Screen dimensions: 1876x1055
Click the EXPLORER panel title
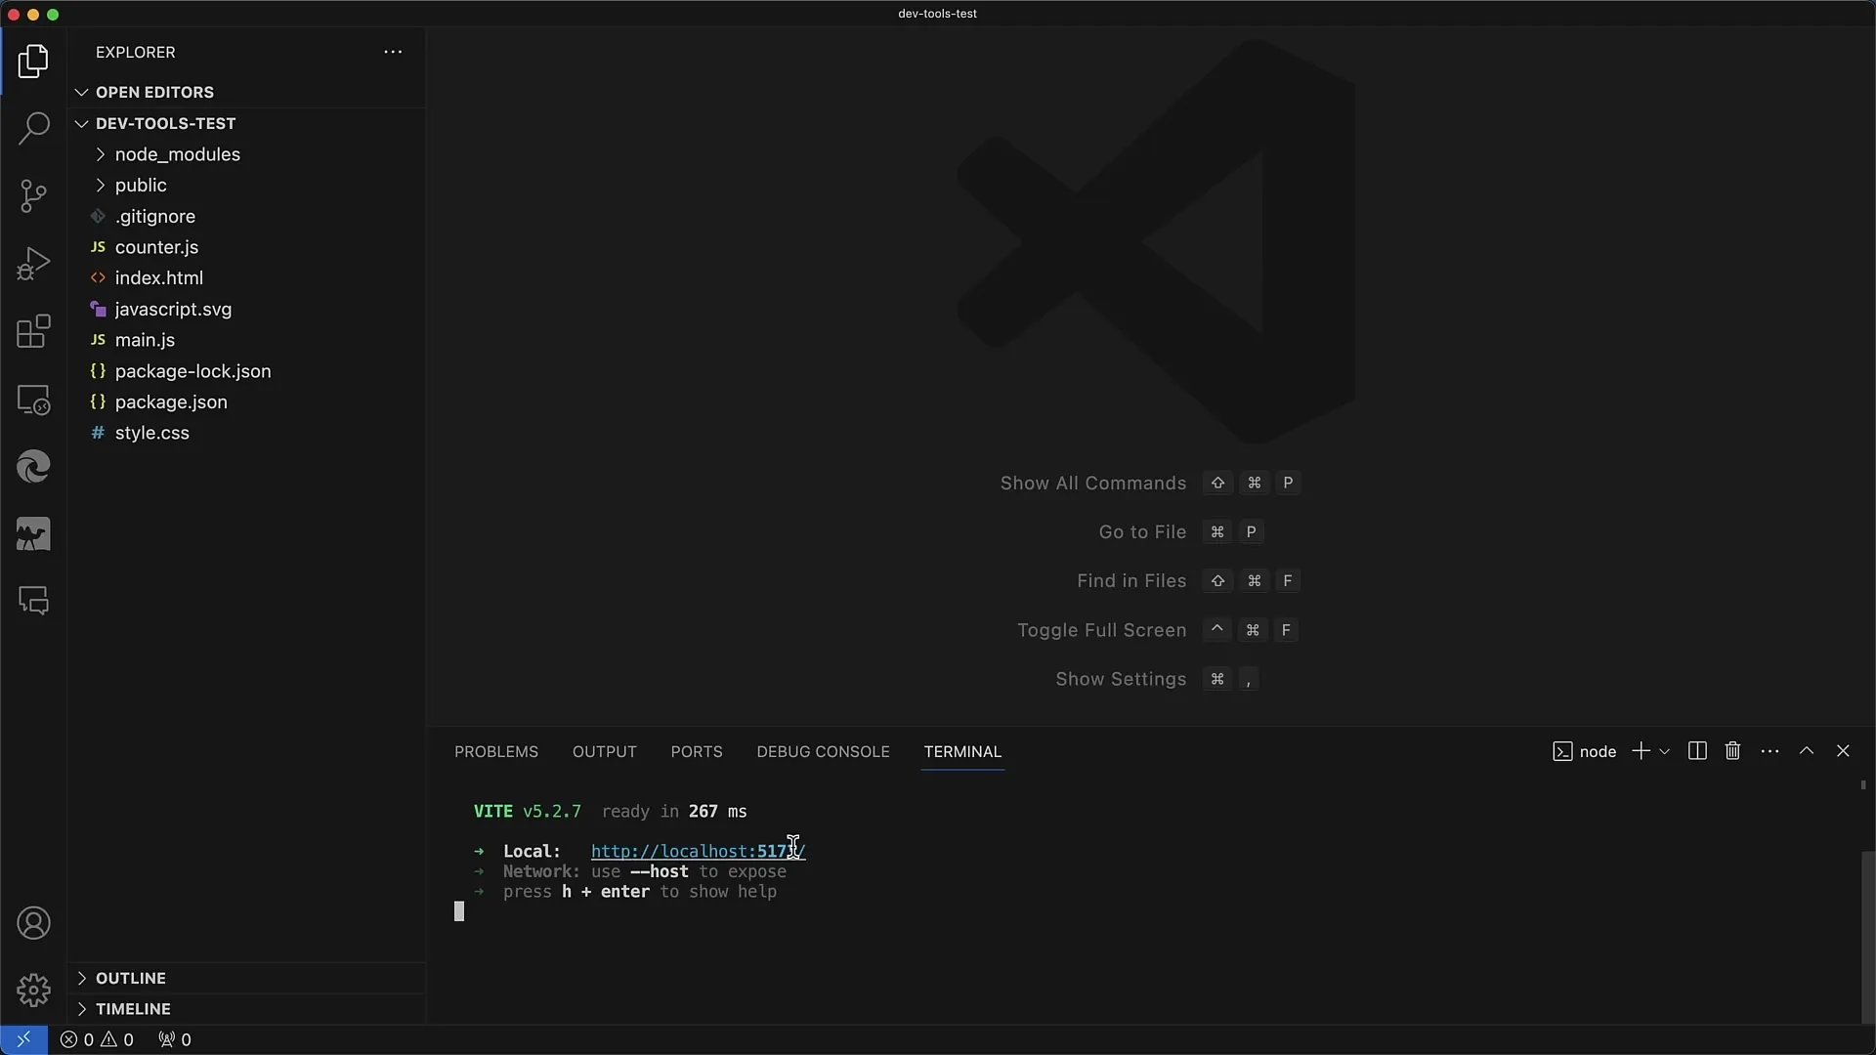click(136, 53)
